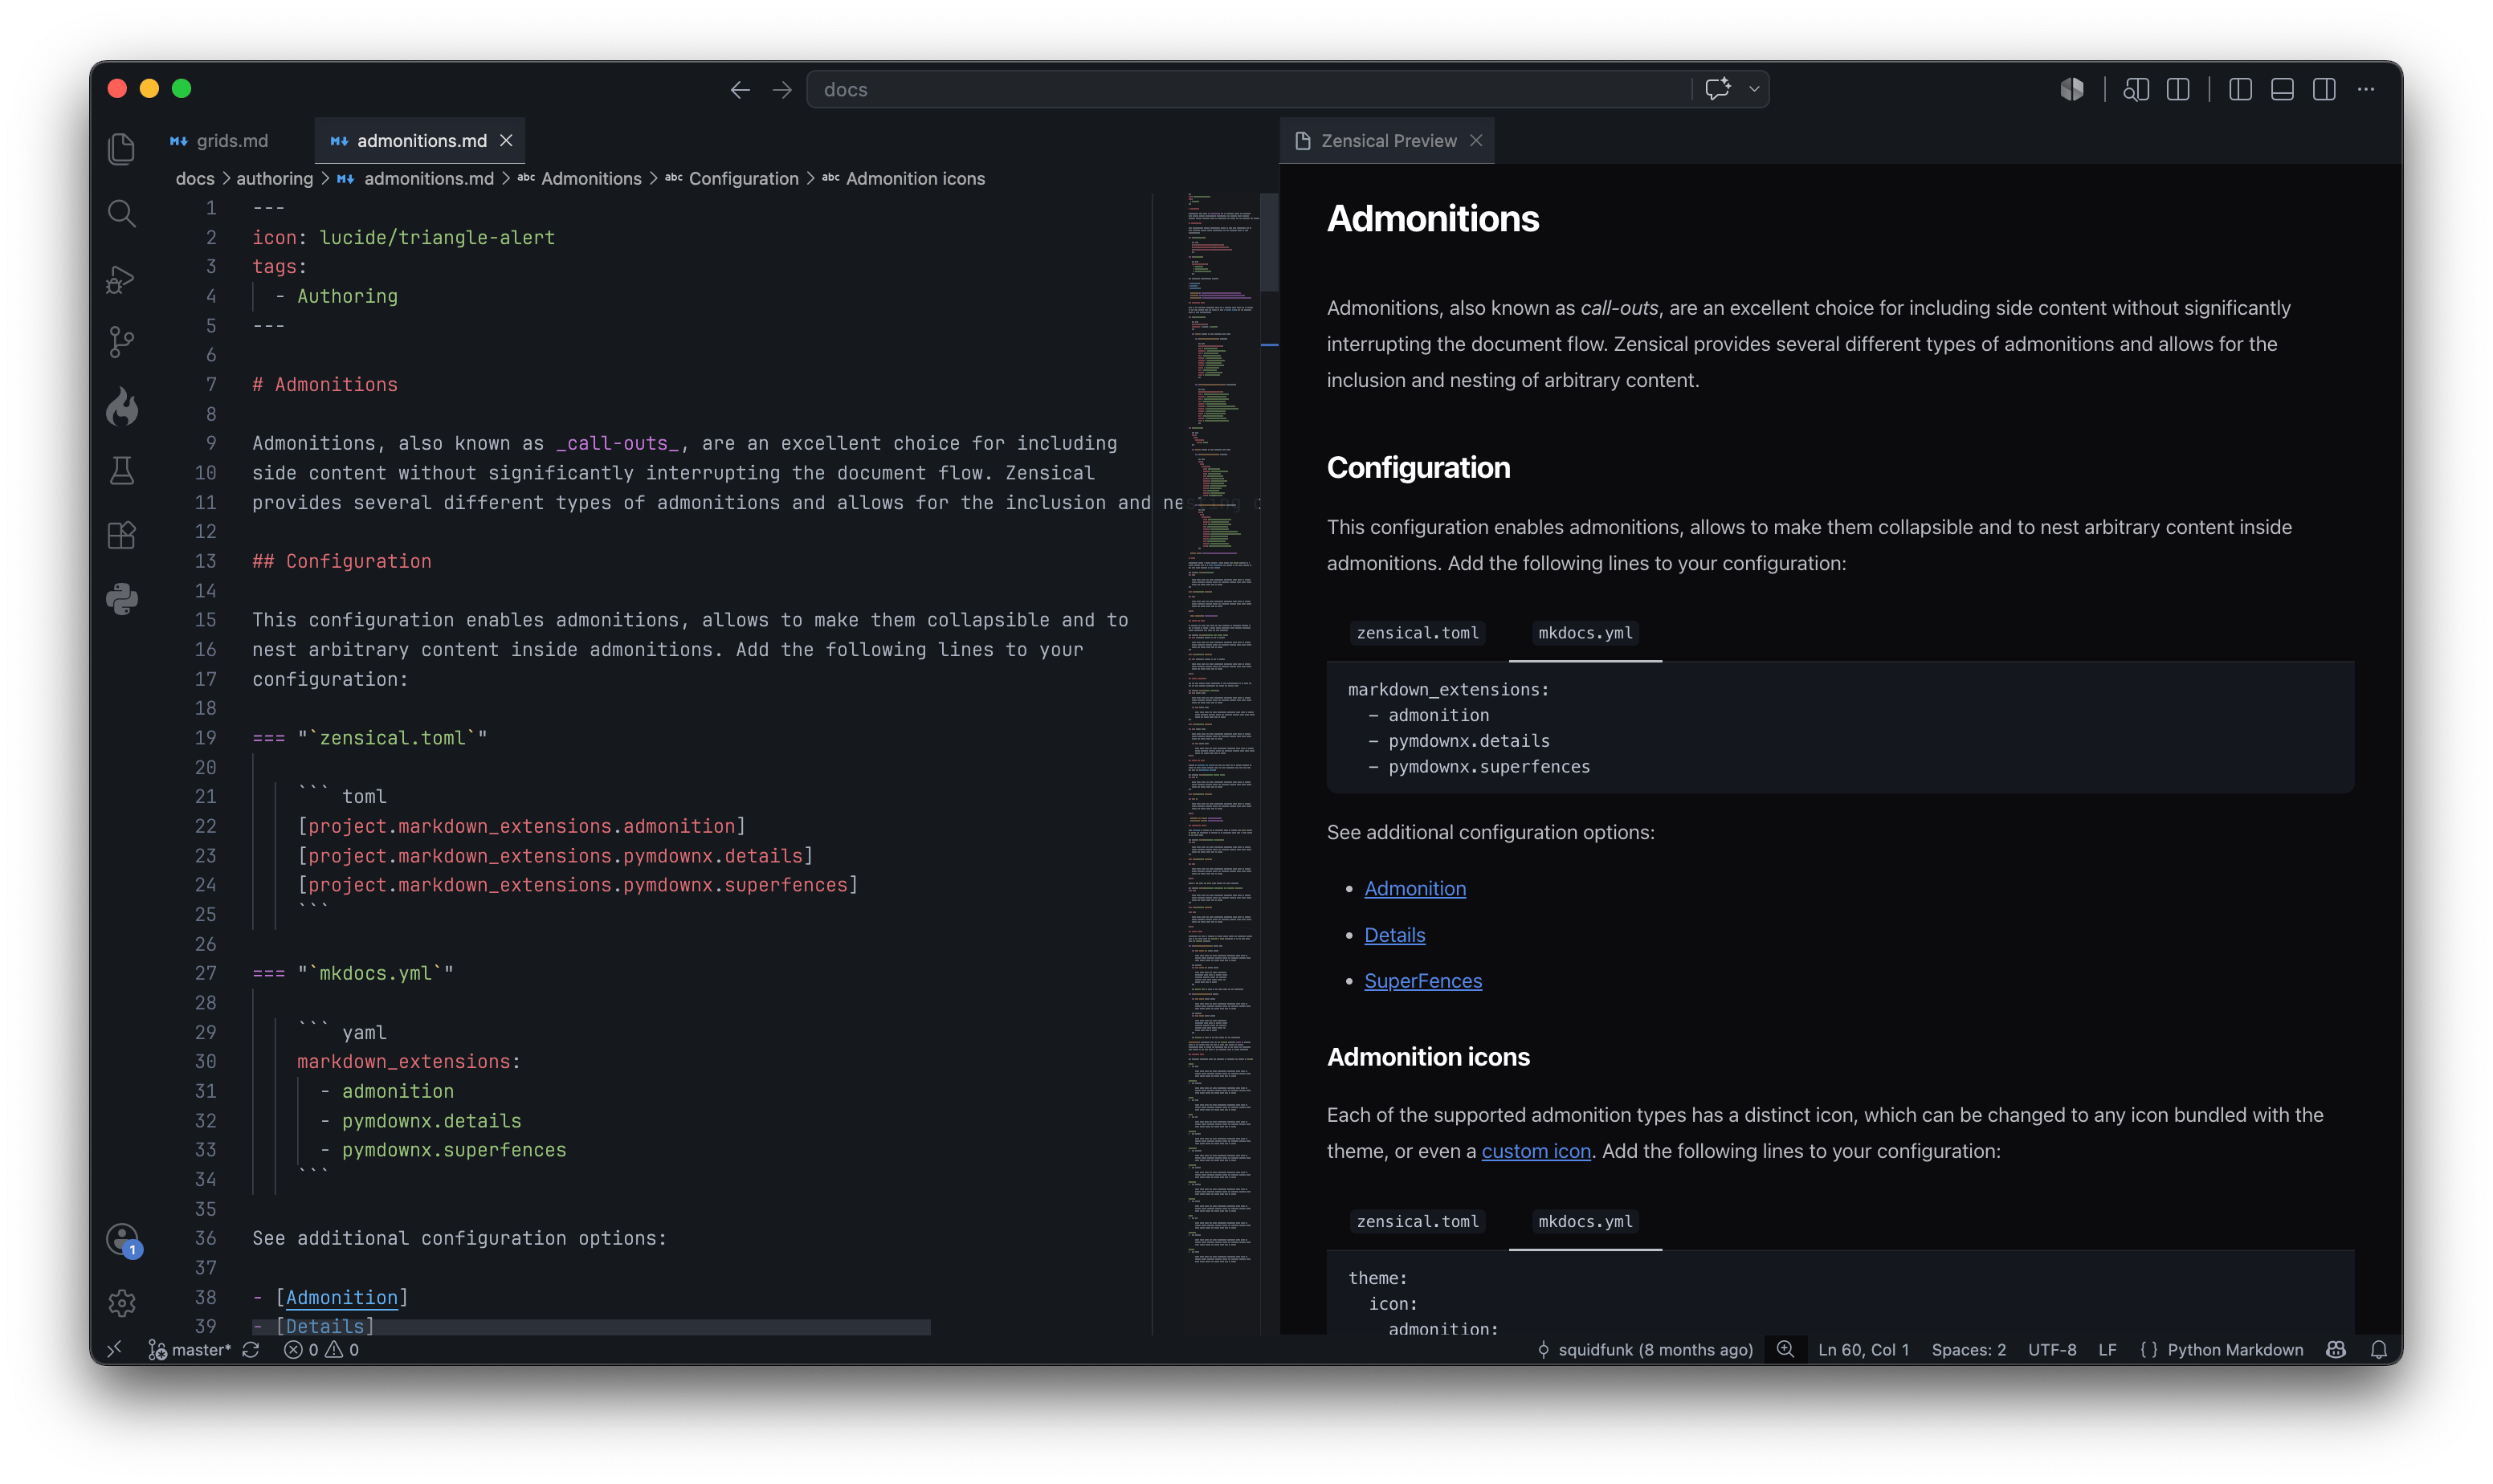The width and height of the screenshot is (2493, 1484).
Task: Toggle the bottom panel layout button
Action: coord(2282,90)
